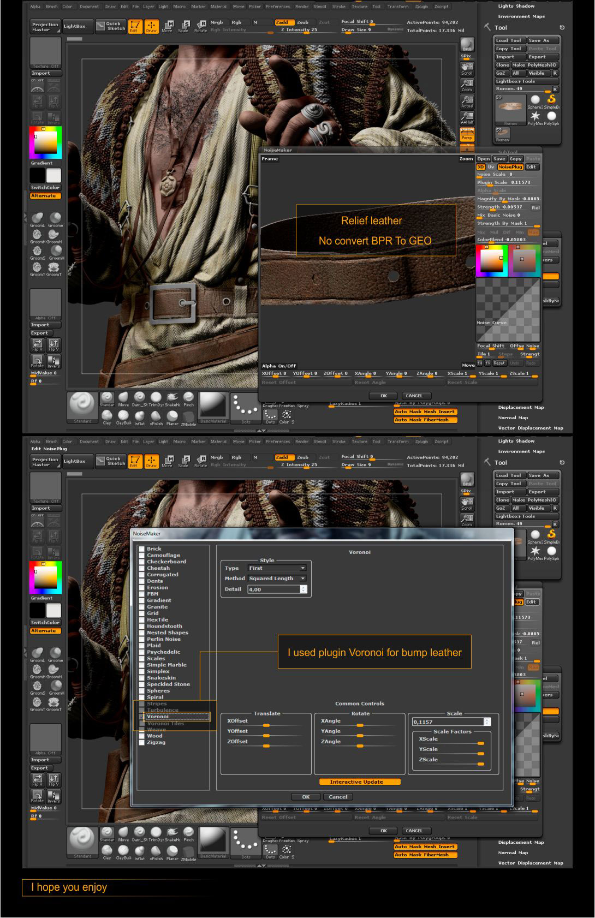Viewport: 595px width, 918px height.
Task: Check the Snakeskin noise checkbox
Action: click(x=142, y=678)
